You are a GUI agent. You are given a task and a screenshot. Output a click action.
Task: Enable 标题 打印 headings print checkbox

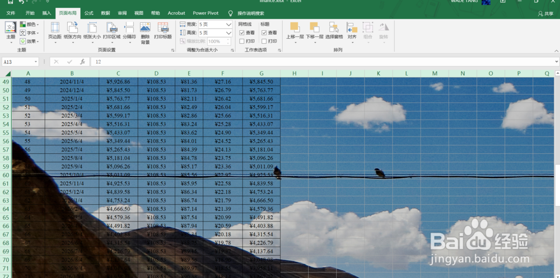pyautogui.click(x=264, y=41)
